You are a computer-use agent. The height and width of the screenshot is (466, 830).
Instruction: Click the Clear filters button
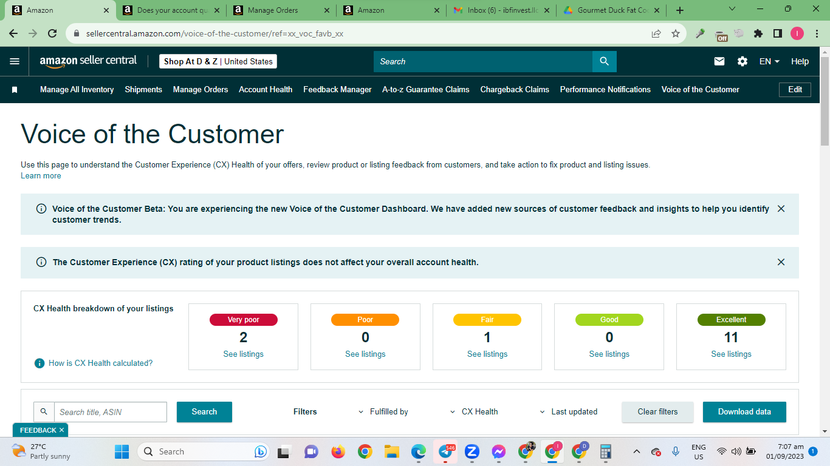[x=657, y=412]
